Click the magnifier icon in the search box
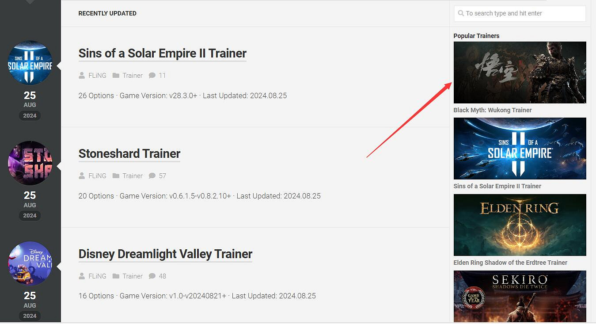This screenshot has height=324, width=596. point(461,13)
